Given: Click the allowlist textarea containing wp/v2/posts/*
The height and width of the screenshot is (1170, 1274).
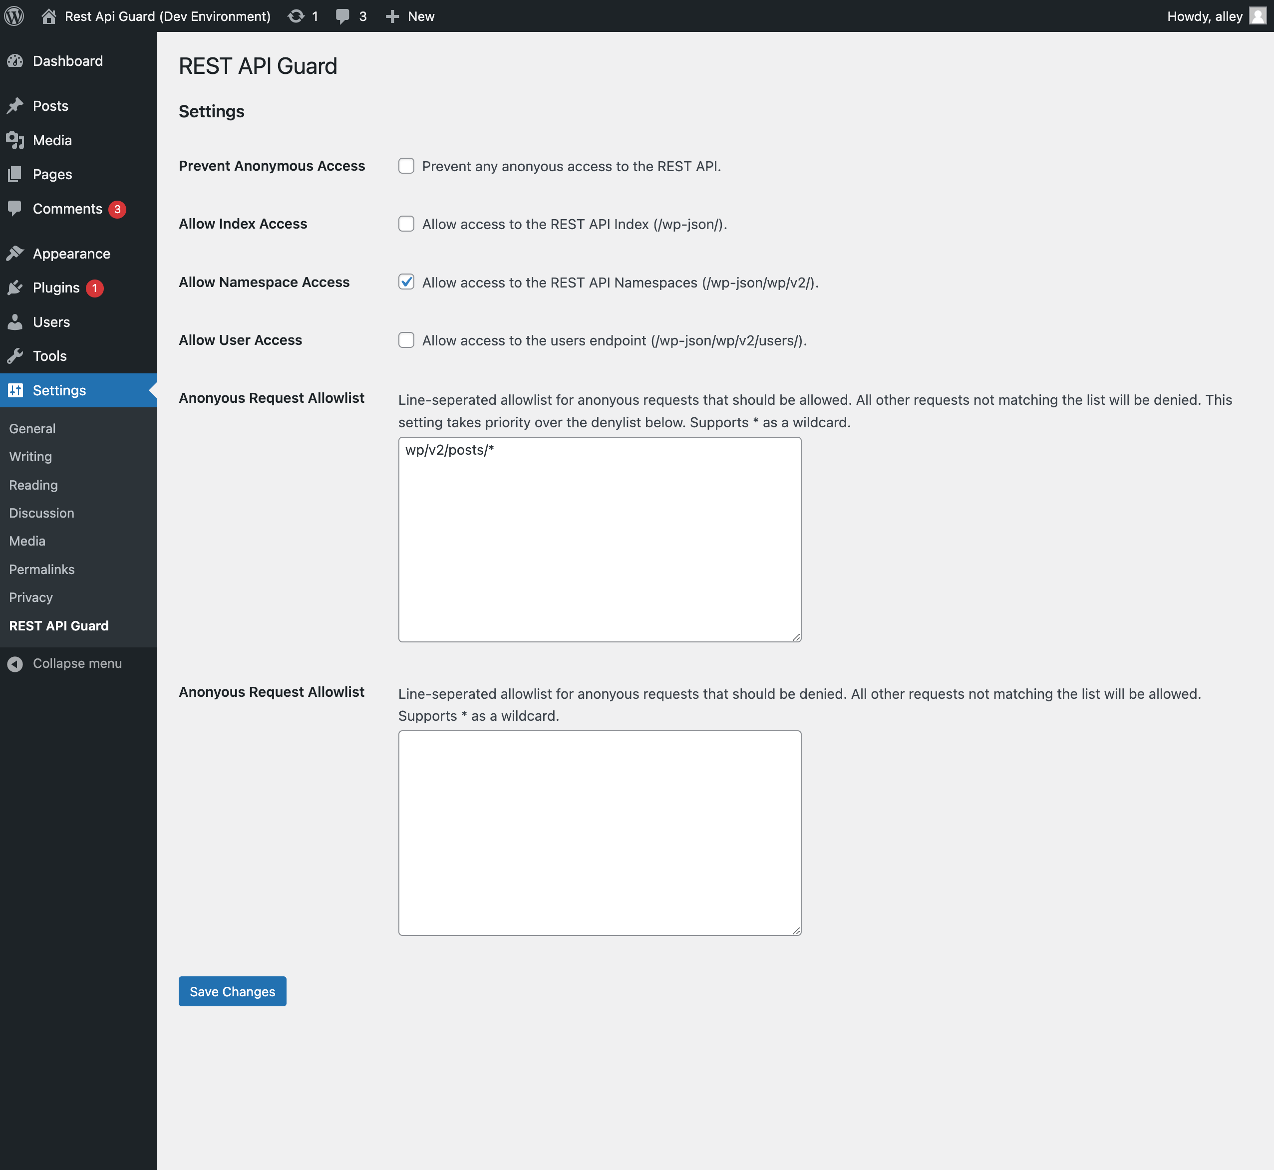Looking at the screenshot, I should click(600, 540).
